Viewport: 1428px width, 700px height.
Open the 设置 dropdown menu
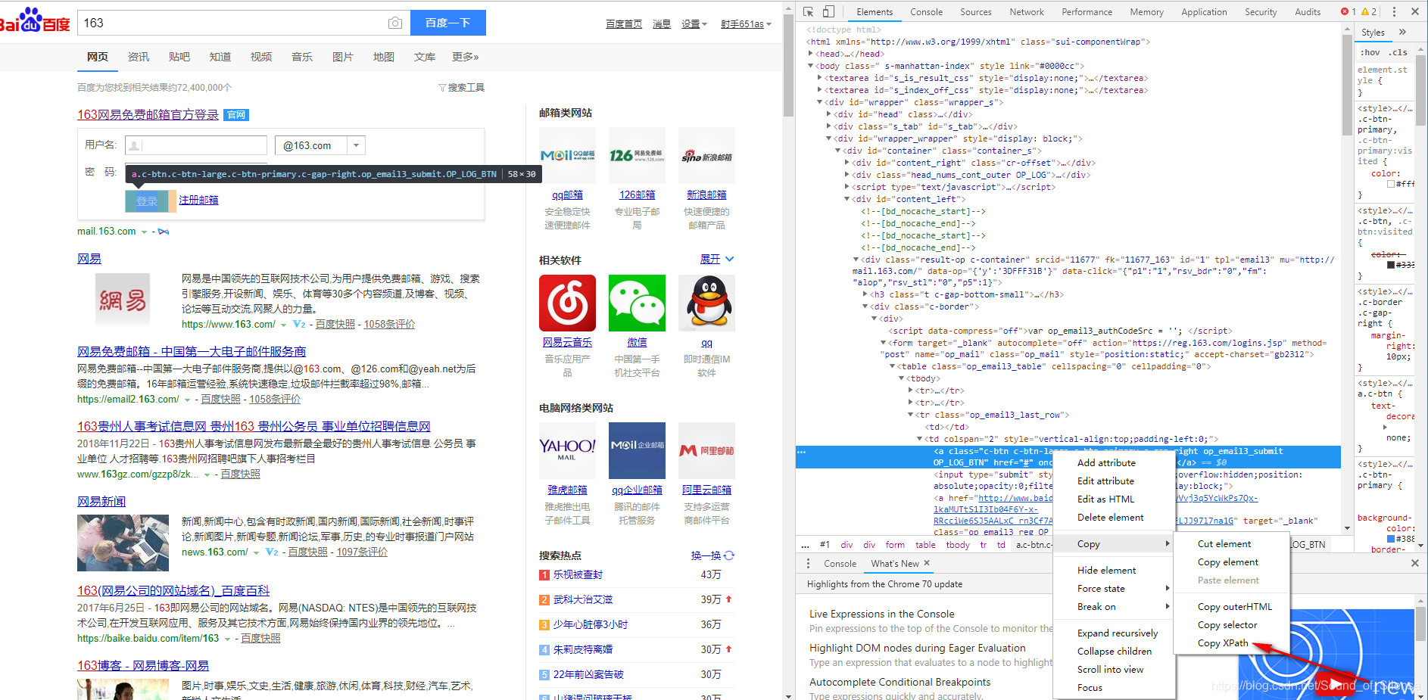pos(694,24)
